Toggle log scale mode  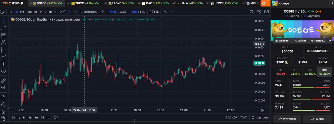tap(259, 117)
